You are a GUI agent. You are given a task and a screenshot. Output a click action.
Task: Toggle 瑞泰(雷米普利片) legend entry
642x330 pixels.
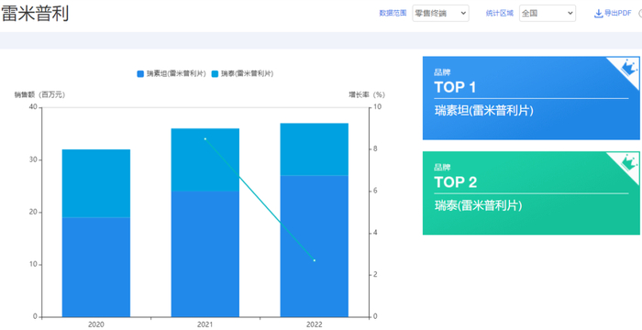point(242,73)
